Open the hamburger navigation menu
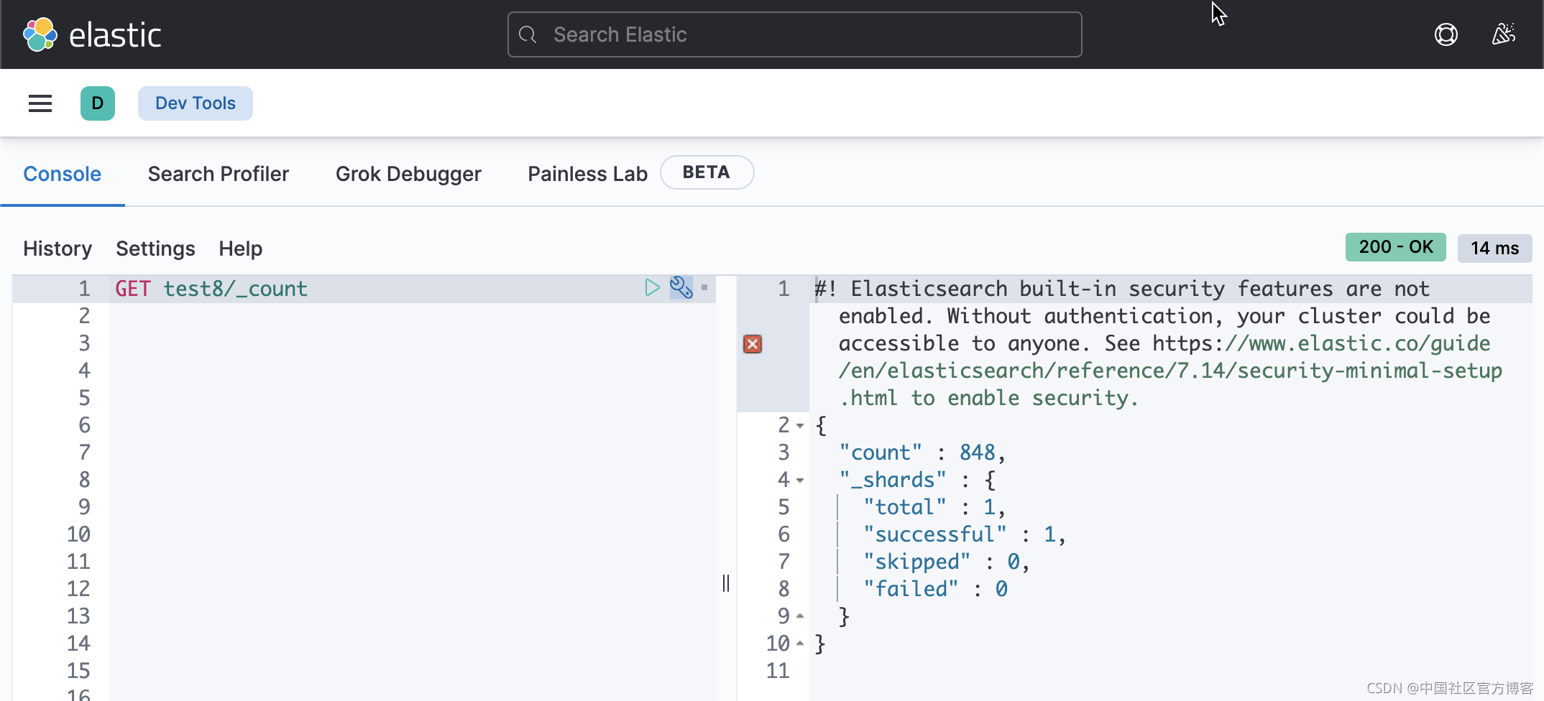The width and height of the screenshot is (1544, 701). point(40,103)
